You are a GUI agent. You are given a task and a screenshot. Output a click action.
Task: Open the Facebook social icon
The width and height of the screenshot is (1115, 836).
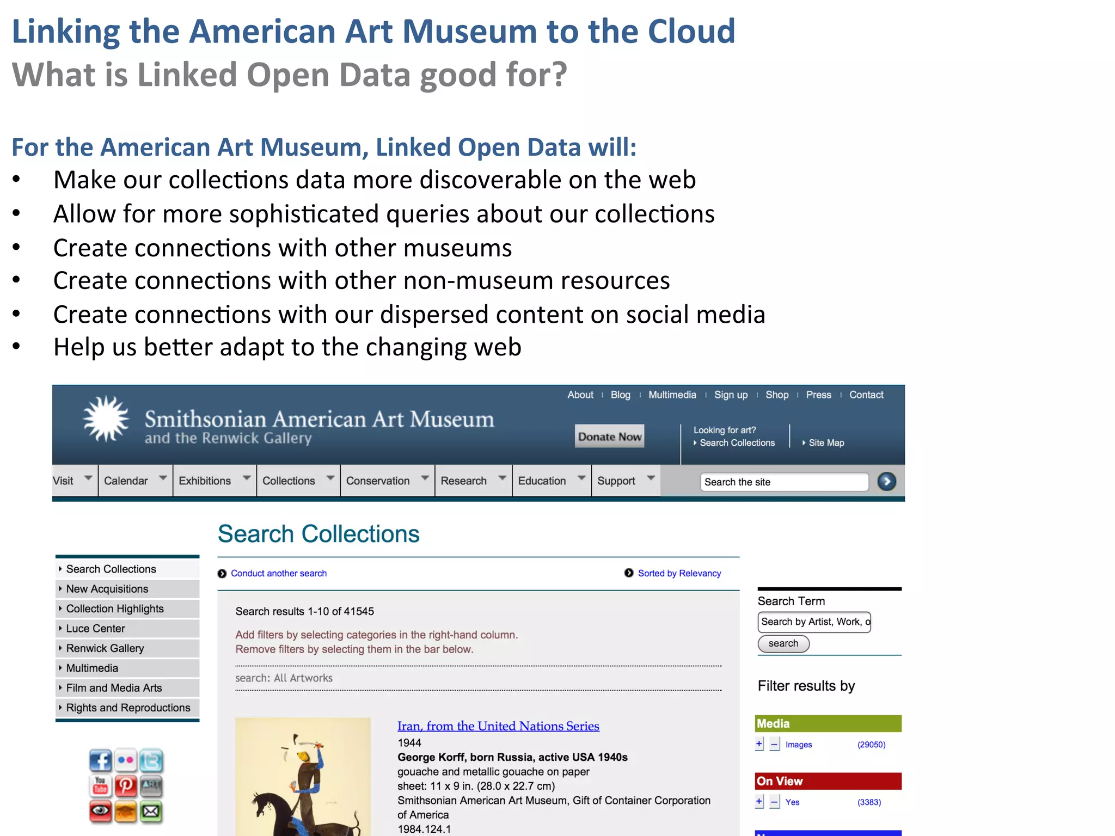[100, 760]
